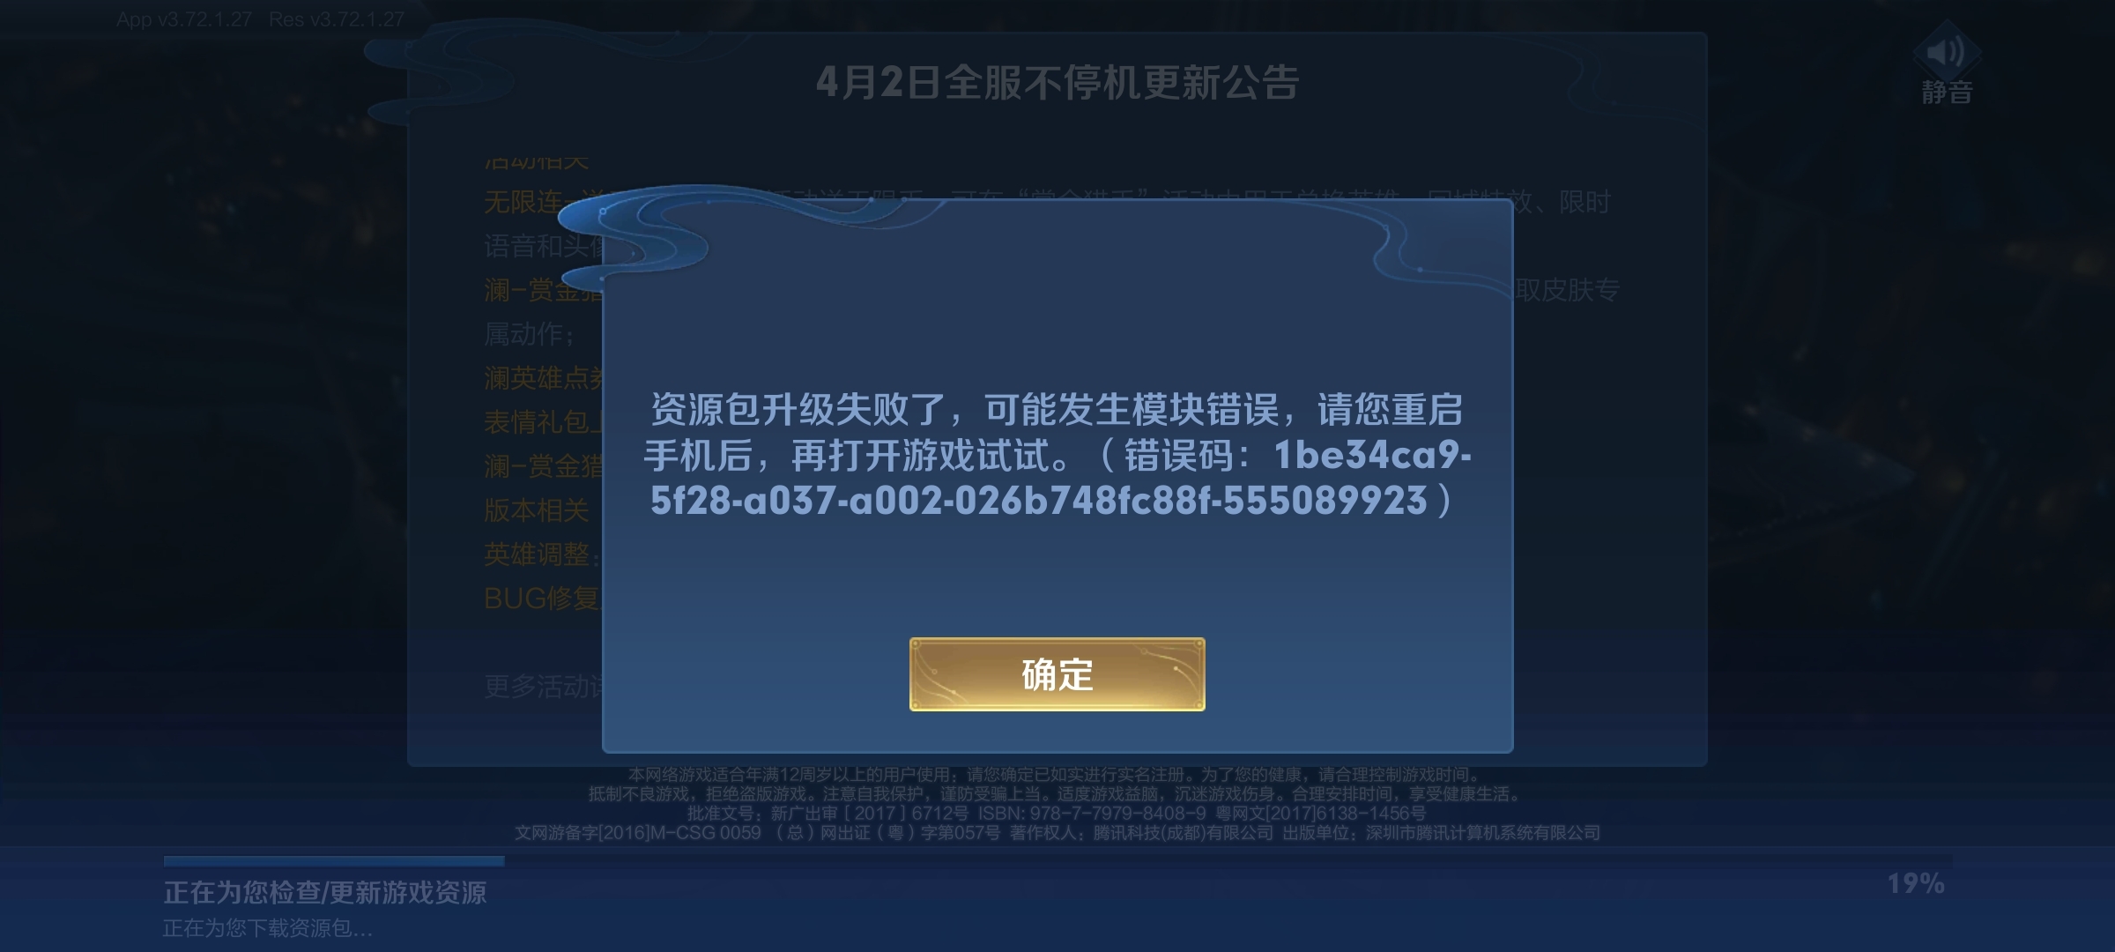Image resolution: width=2115 pixels, height=952 pixels.
Task: Select the error code text 1be34ca9
Action: 1372,455
